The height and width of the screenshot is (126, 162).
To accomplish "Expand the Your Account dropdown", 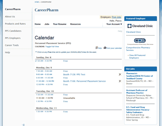I will [114, 24].
